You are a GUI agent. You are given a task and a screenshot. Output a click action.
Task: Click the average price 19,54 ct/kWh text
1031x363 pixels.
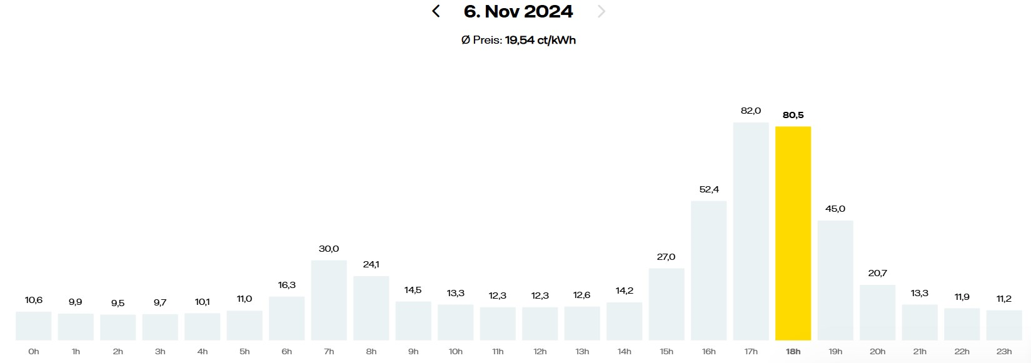point(540,40)
